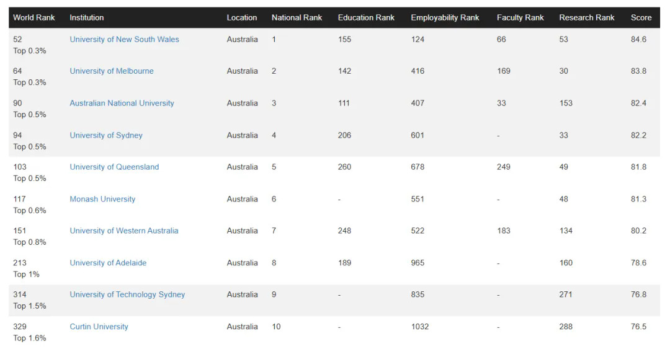Sort by National Rank header

(297, 17)
